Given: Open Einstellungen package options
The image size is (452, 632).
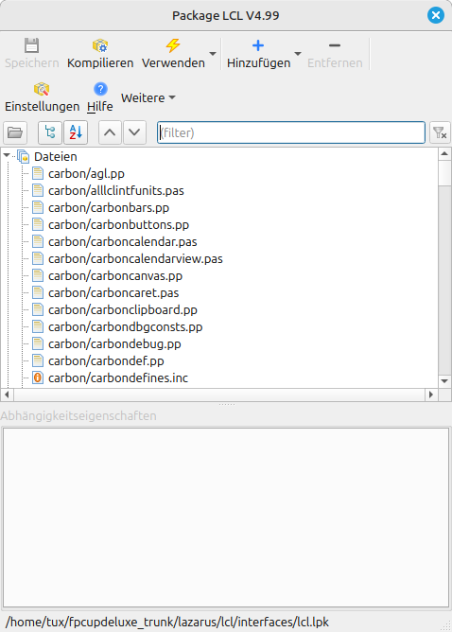Looking at the screenshot, I should [x=42, y=97].
